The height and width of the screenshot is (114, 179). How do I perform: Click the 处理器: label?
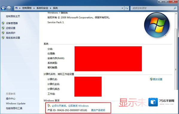[x=51, y=54]
